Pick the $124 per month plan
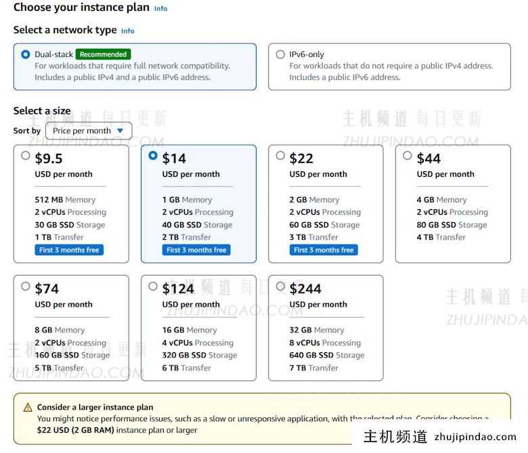The width and height of the screenshot is (528, 453). click(153, 286)
